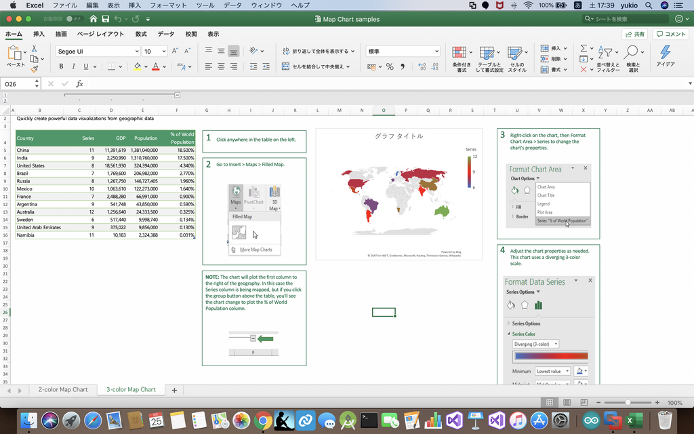Expand the font size dropdown
This screenshot has height=434, width=694.
[x=164, y=52]
